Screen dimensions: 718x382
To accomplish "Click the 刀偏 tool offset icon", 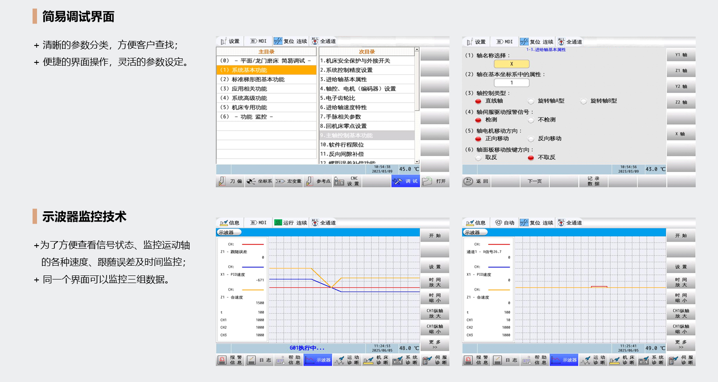I will pos(222,181).
